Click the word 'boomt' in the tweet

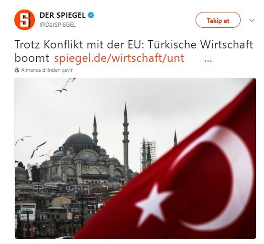(32, 58)
